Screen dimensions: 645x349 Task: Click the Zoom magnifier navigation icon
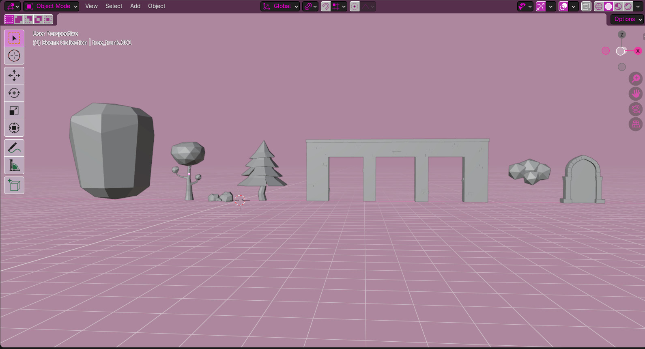(x=636, y=79)
